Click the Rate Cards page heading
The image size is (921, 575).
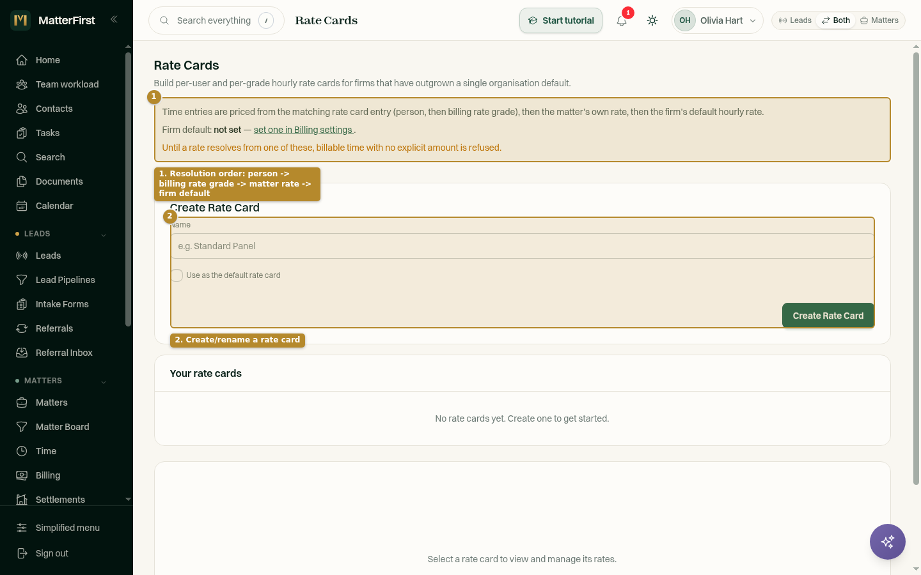pos(186,65)
